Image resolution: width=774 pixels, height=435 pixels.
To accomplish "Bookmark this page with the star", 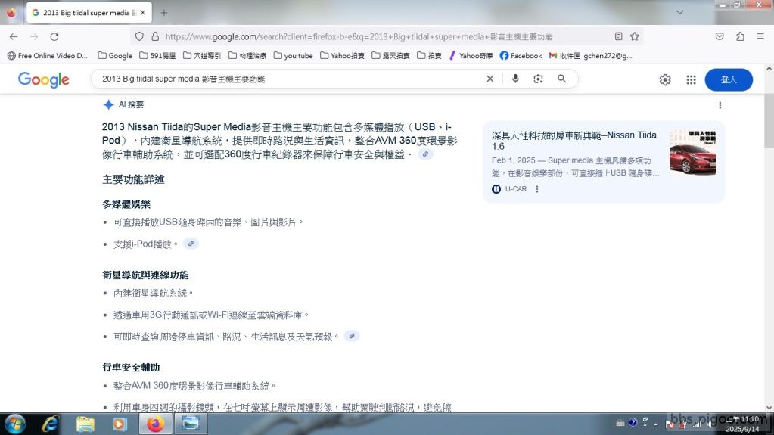I will 635,36.
